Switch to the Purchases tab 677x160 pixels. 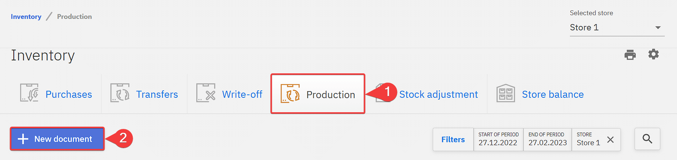pyautogui.click(x=69, y=94)
